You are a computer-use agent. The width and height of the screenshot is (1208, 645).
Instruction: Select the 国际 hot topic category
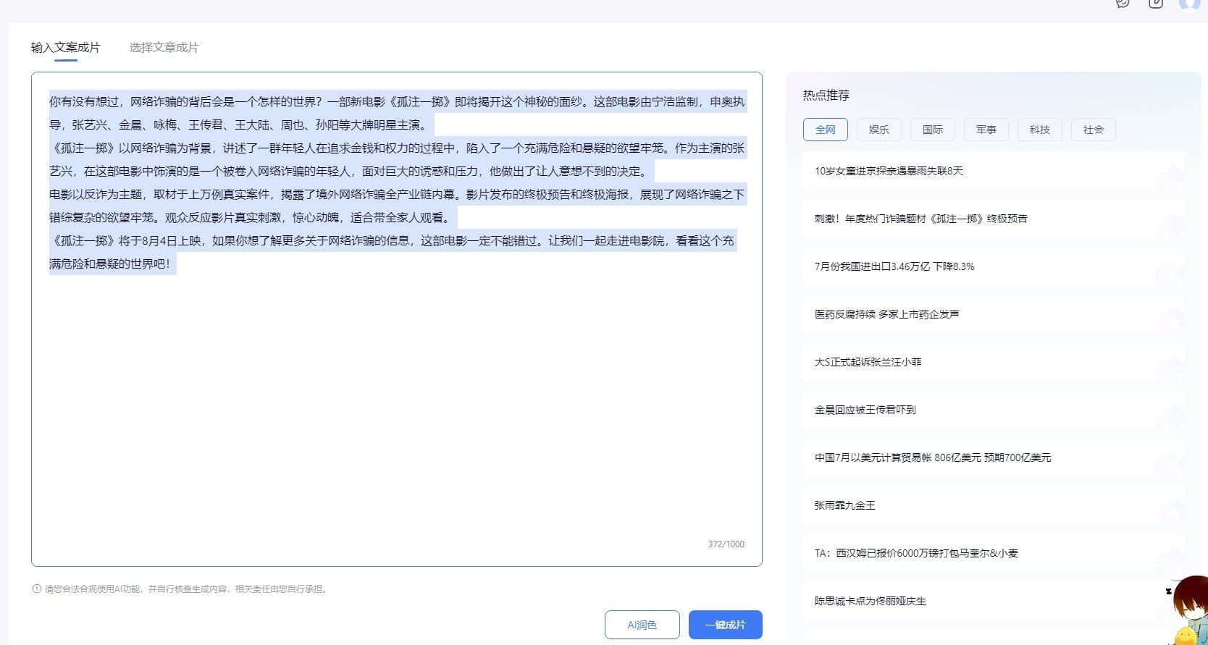pyautogui.click(x=933, y=130)
